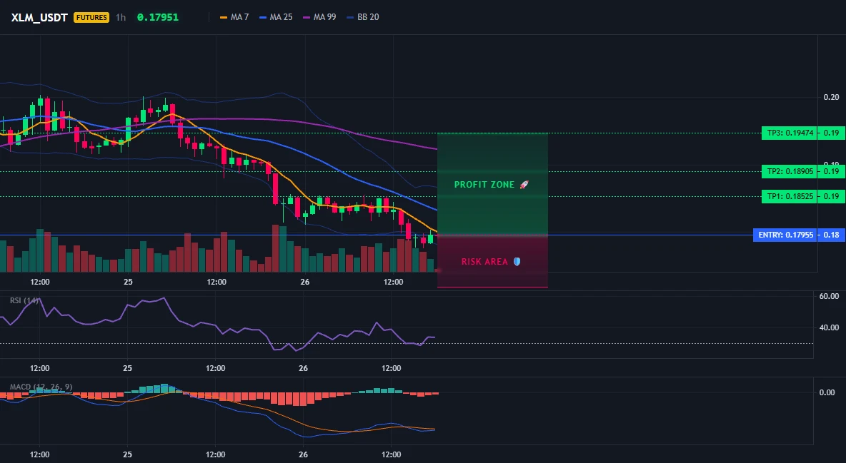Click the ENTRY: 0.17955 price label
Image resolution: width=846 pixels, height=463 pixels.
785,235
